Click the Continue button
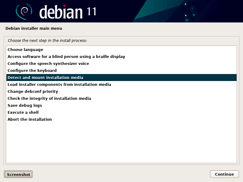Screen dimensions: 243x182 point(224,174)
